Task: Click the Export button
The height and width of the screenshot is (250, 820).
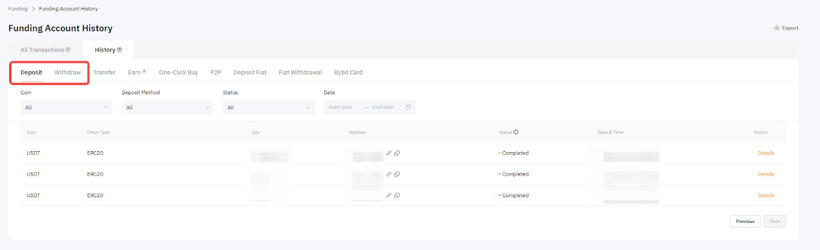Action: [x=786, y=28]
